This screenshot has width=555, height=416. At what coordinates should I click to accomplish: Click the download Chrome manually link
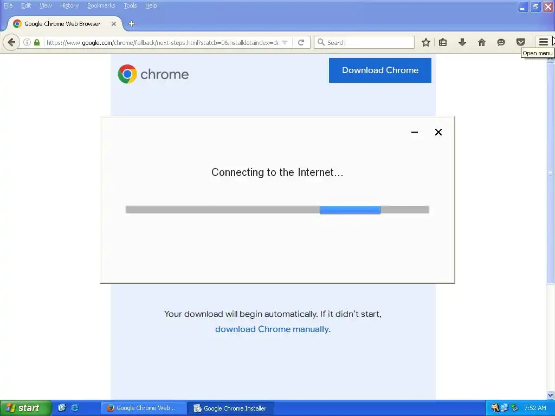click(273, 329)
